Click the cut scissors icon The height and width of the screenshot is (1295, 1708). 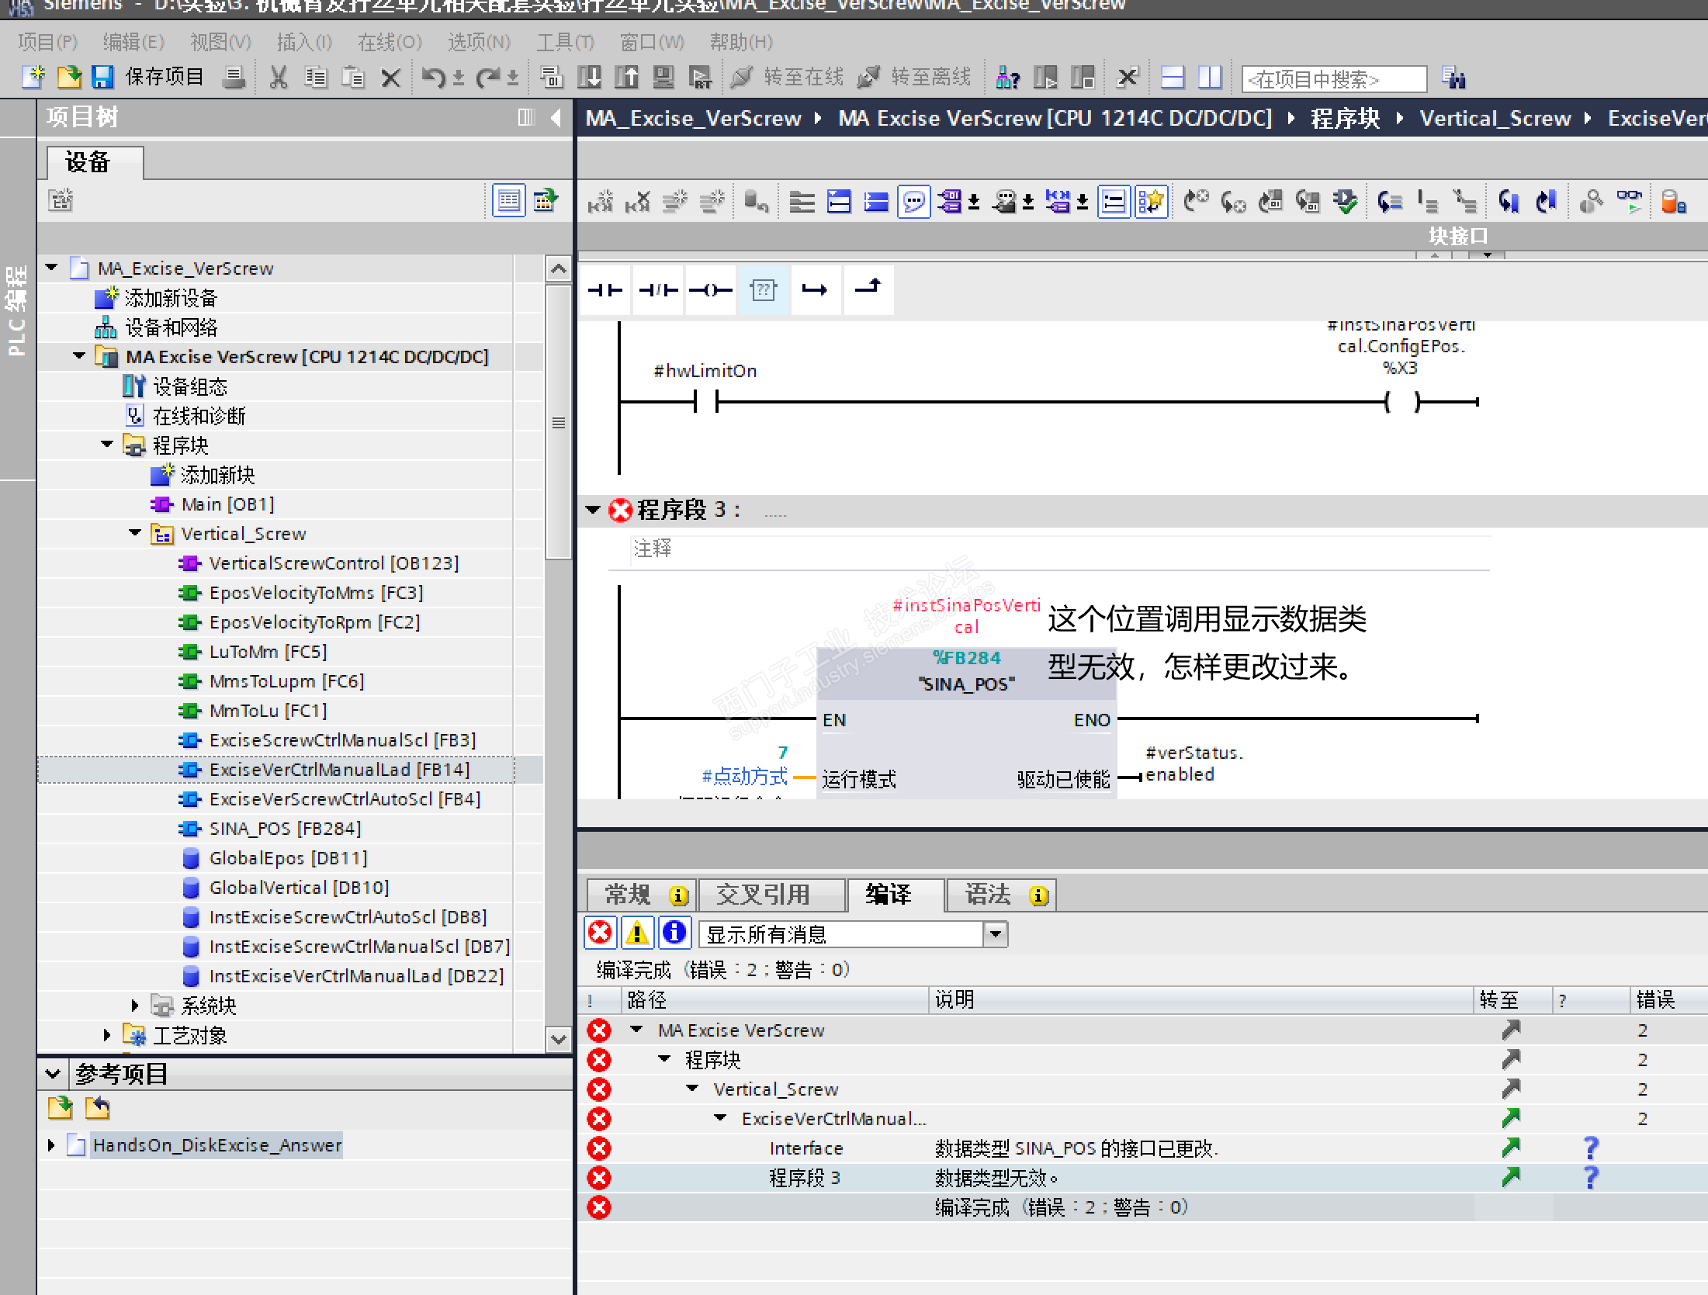(278, 77)
